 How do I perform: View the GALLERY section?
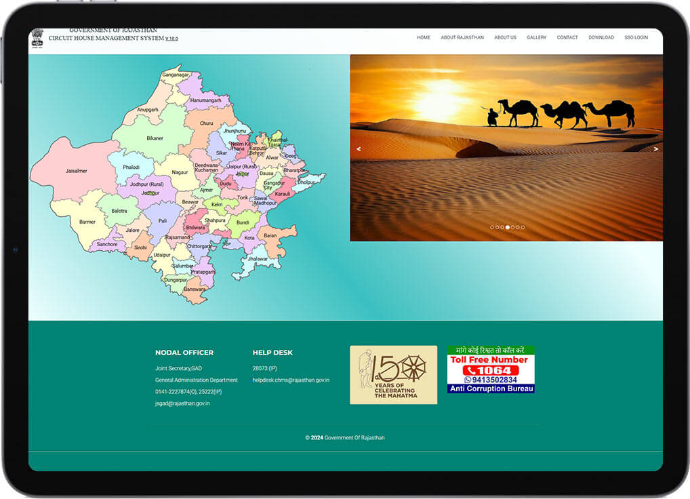tap(536, 38)
